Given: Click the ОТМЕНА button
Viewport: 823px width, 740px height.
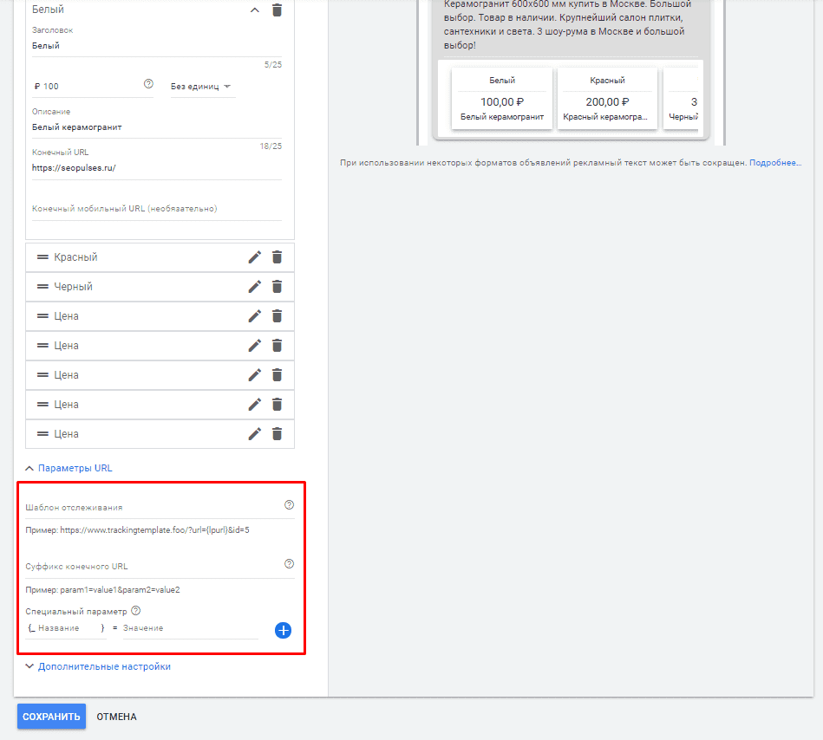Looking at the screenshot, I should coord(116,717).
